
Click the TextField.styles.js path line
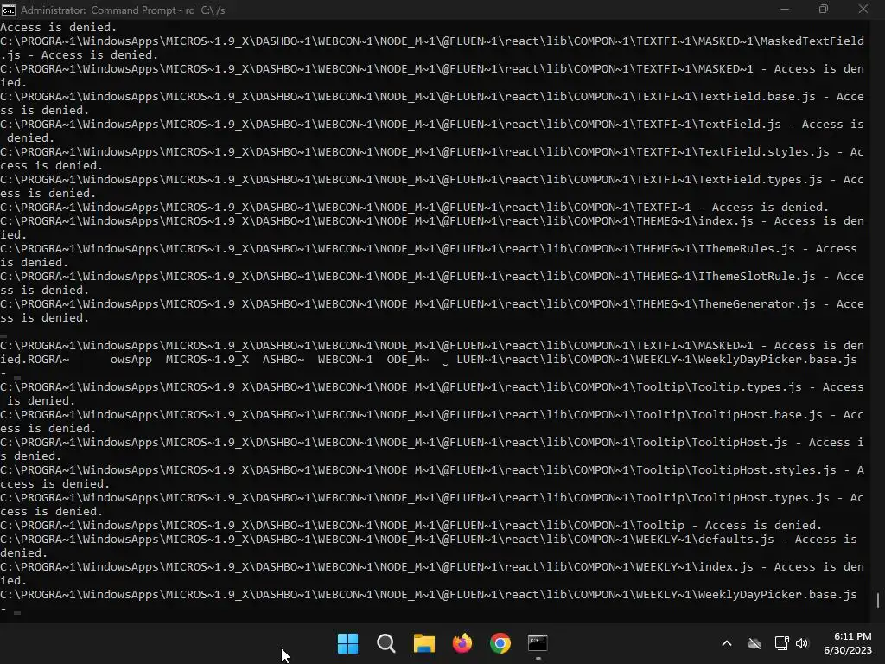coord(432,152)
